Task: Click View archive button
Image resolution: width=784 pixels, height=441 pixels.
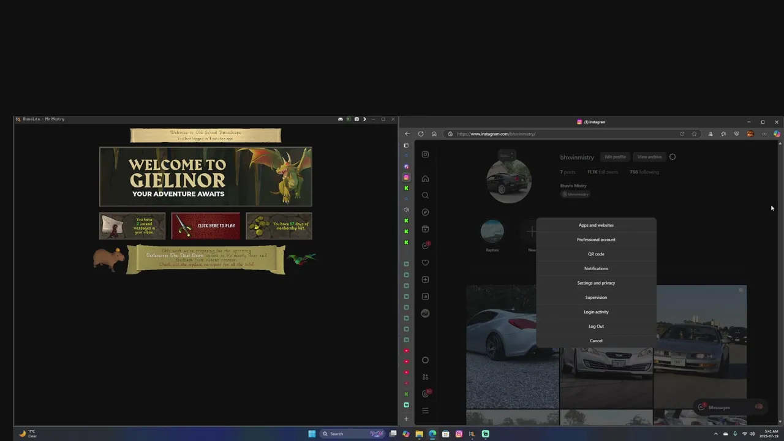Action: pos(649,157)
